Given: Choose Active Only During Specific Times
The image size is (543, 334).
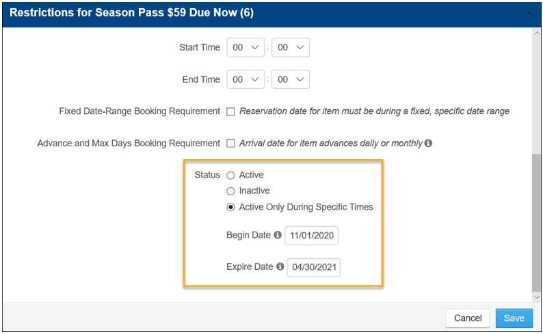Looking at the screenshot, I should (x=230, y=207).
